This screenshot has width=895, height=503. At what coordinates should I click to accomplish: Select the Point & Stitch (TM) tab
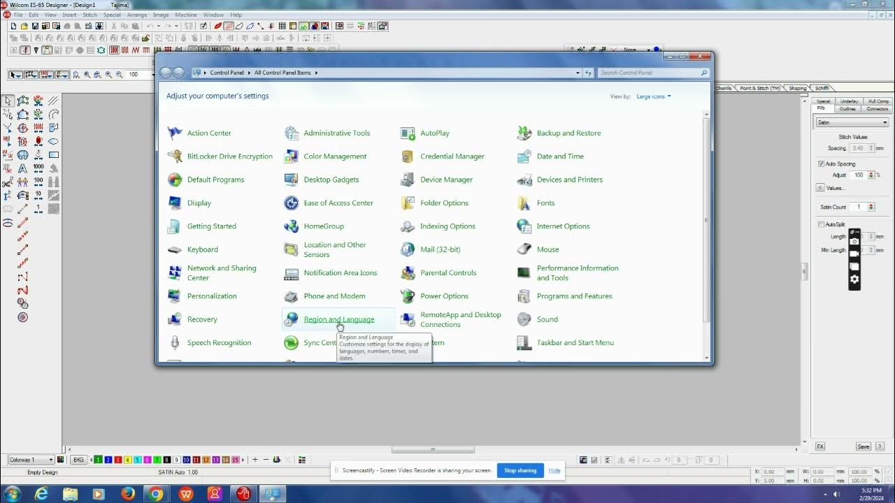click(x=760, y=89)
